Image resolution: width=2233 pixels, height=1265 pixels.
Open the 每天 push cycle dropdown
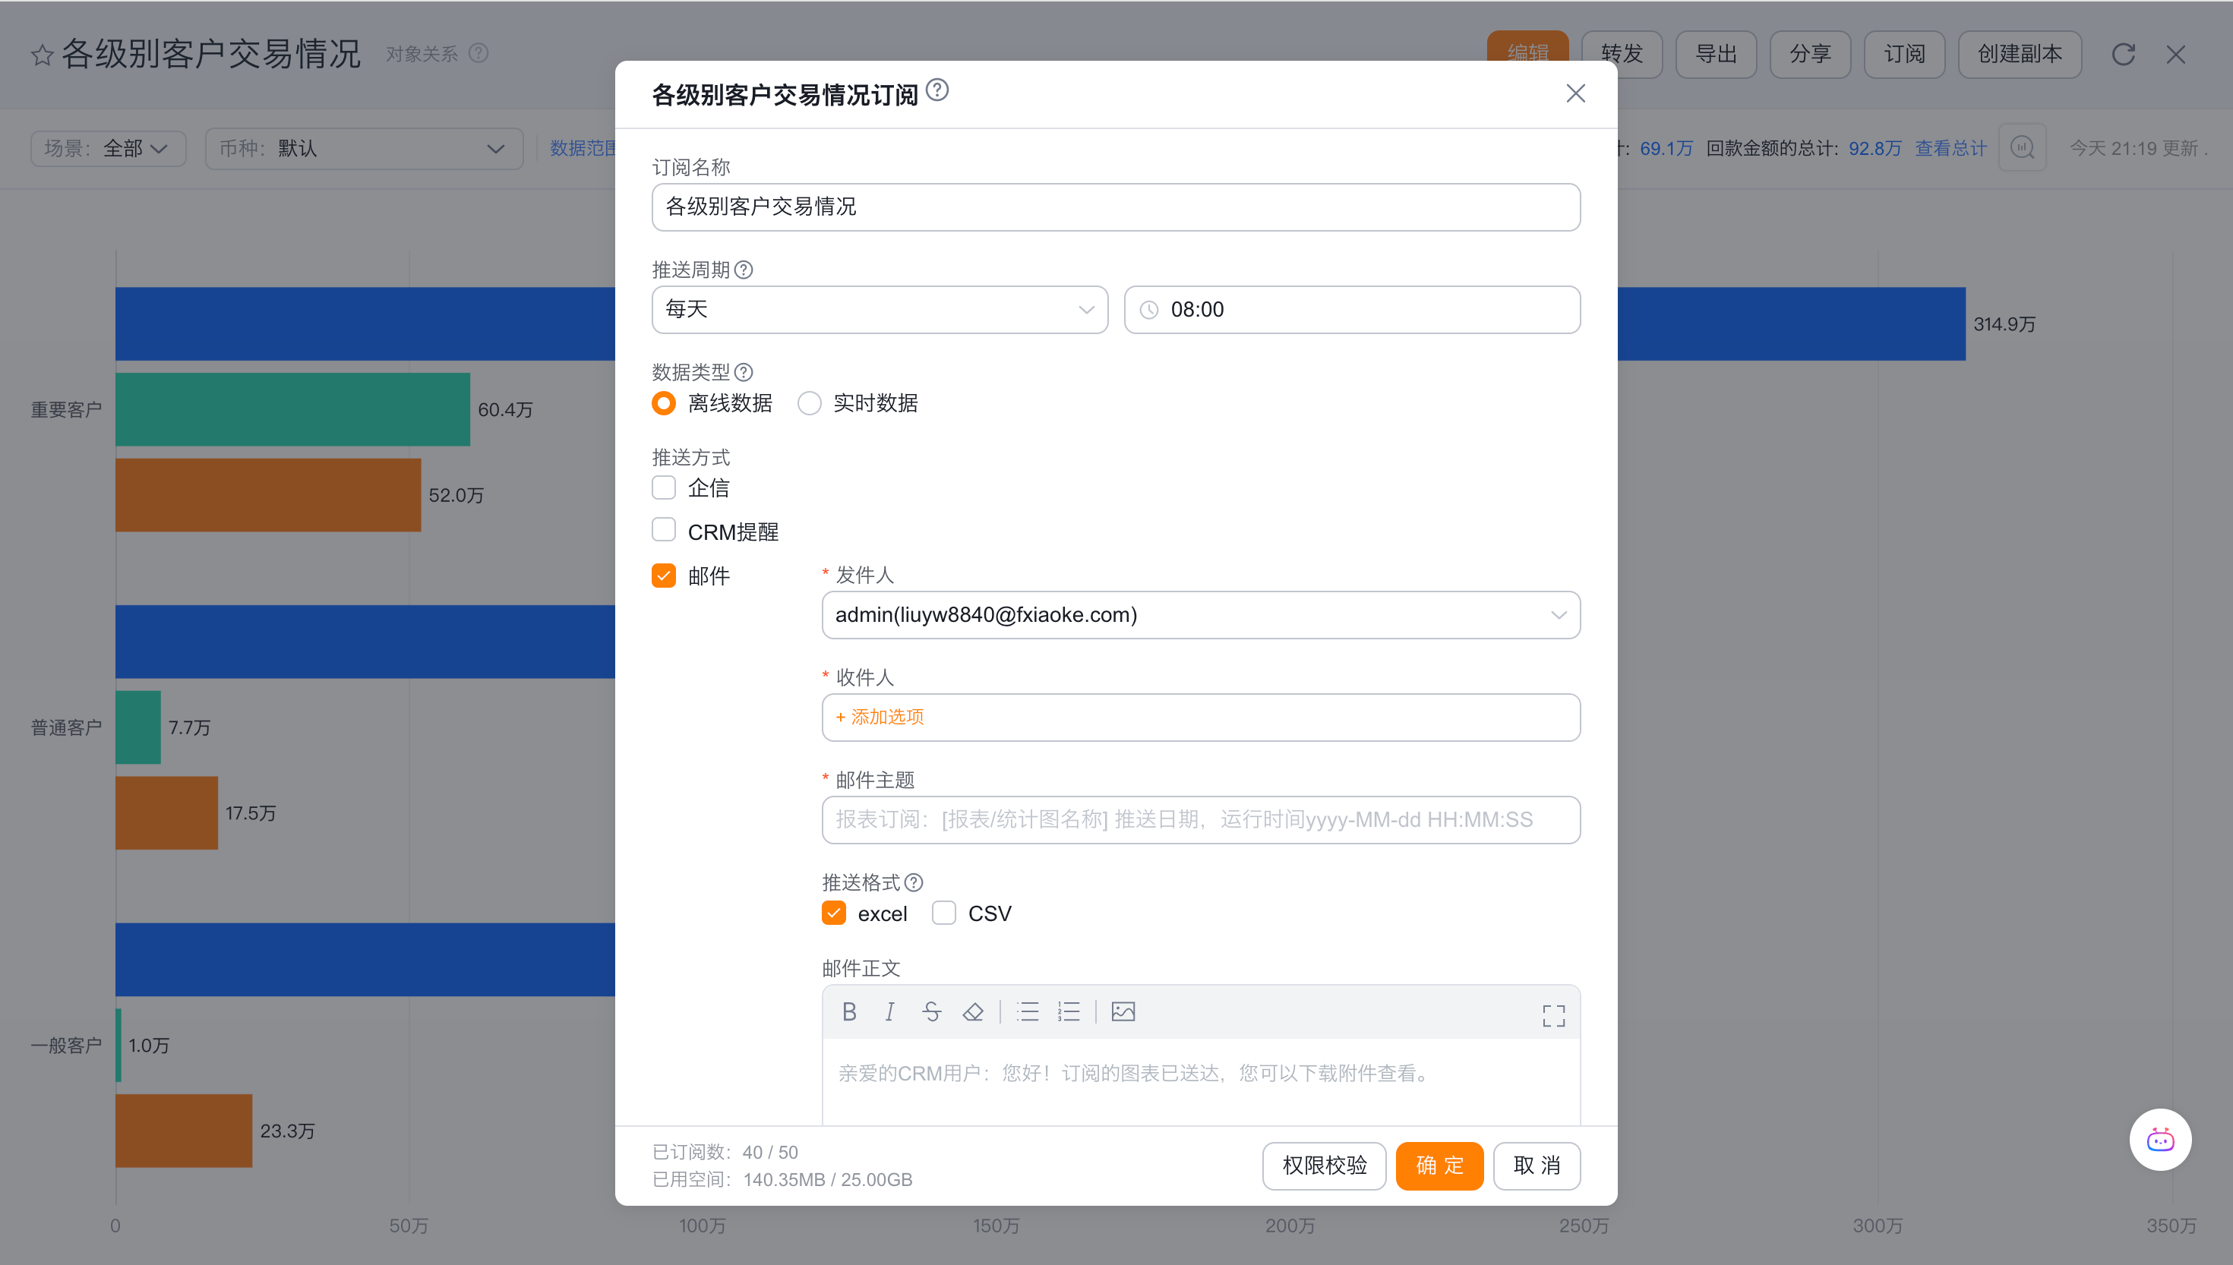tap(880, 310)
